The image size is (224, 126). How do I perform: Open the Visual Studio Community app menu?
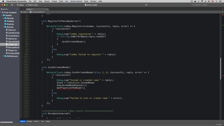(16, 1)
